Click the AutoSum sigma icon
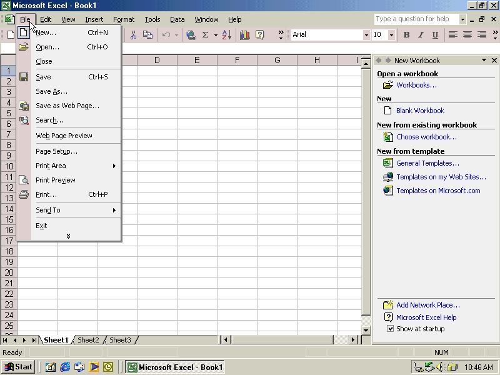Screen dimensions: 500x375 tap(206, 35)
